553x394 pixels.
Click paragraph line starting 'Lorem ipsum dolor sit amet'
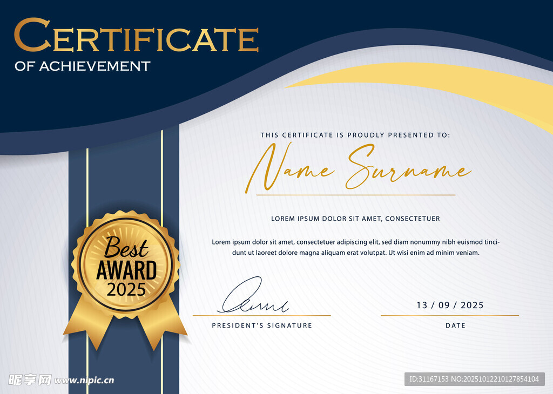[x=355, y=242]
